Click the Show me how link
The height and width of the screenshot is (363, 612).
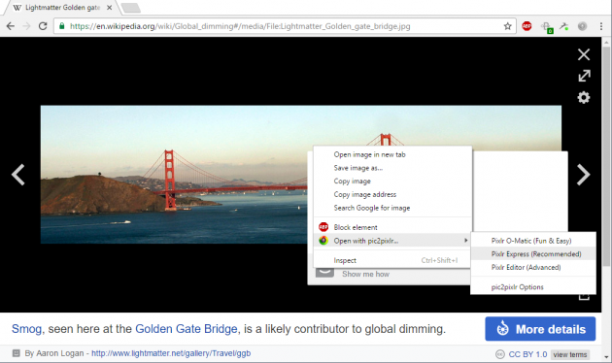[x=365, y=274]
